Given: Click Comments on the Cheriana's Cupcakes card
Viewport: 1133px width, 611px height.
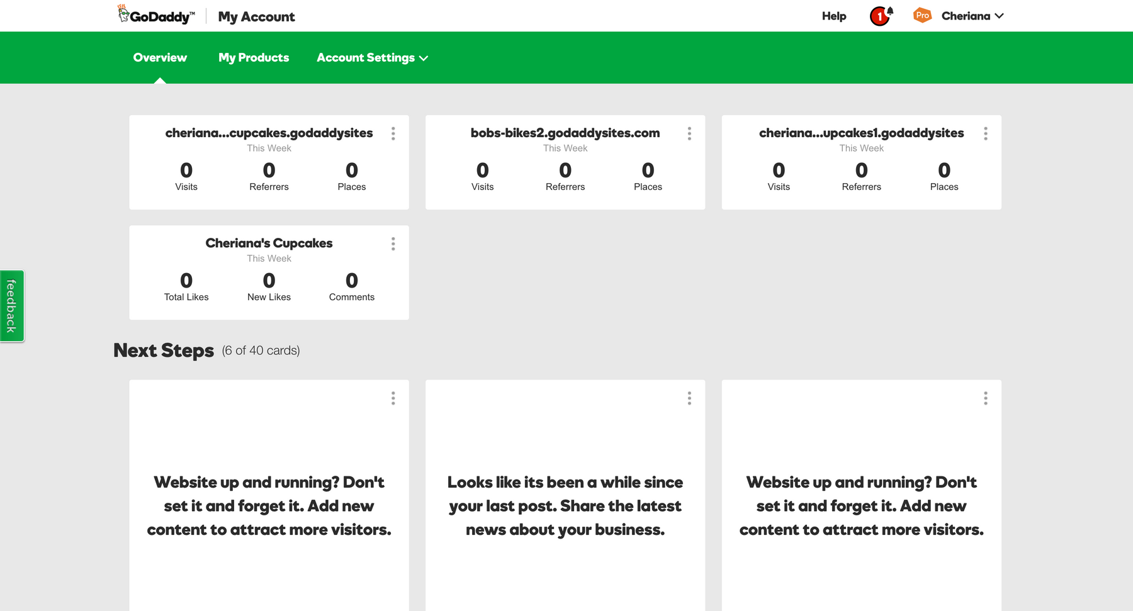Looking at the screenshot, I should [352, 286].
